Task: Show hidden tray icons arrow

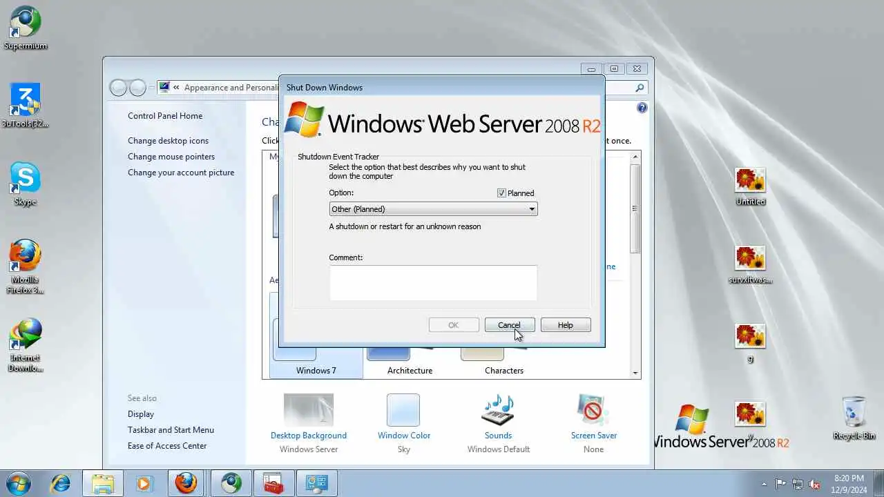Action: tap(764, 484)
